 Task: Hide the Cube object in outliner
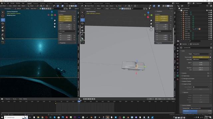pyautogui.click(x=209, y=13)
